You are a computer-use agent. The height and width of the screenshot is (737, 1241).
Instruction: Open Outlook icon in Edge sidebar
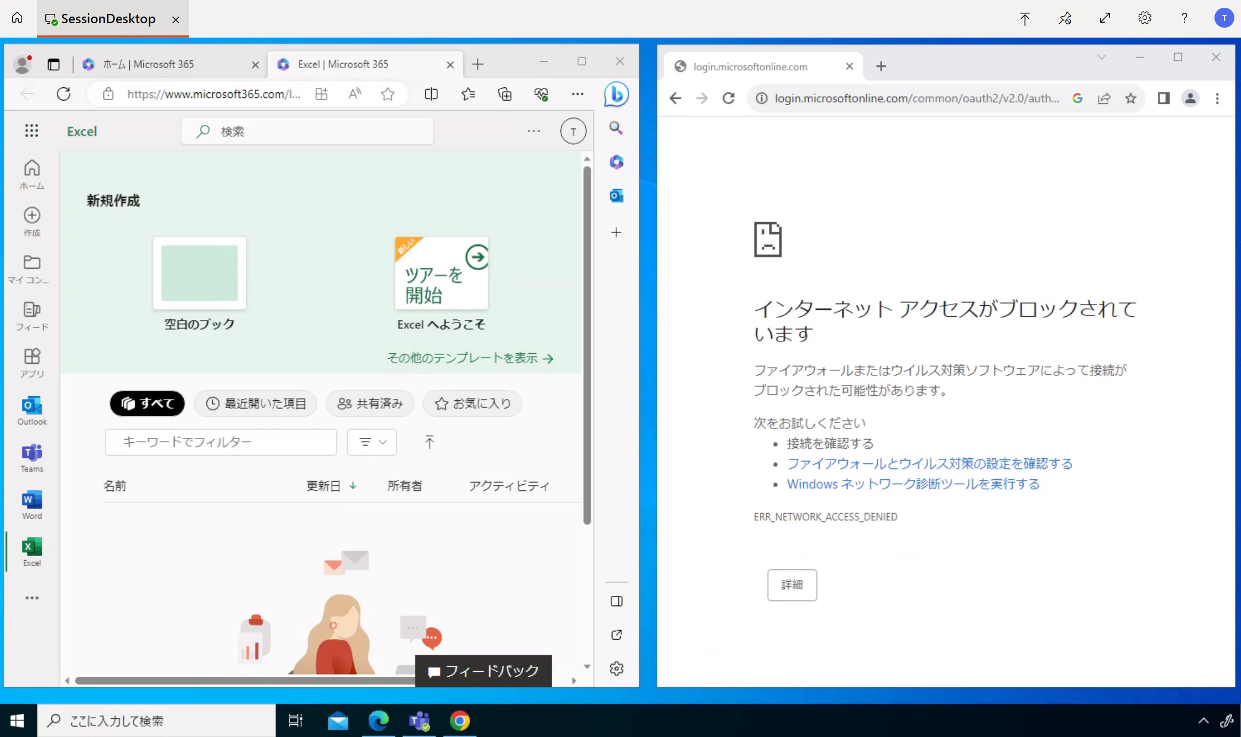616,196
